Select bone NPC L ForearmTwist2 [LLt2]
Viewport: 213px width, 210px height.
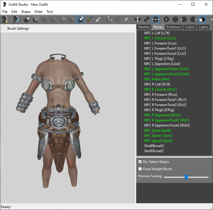165,54
